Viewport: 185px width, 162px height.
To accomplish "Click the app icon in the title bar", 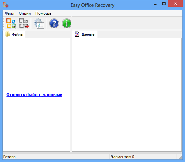I will click(x=6, y=5).
